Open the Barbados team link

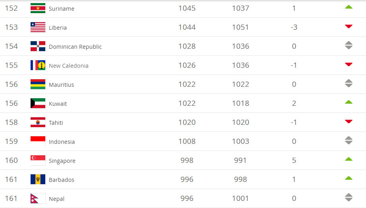(61, 180)
